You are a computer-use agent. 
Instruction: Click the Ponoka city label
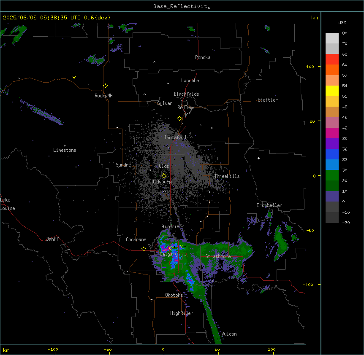tap(203, 57)
